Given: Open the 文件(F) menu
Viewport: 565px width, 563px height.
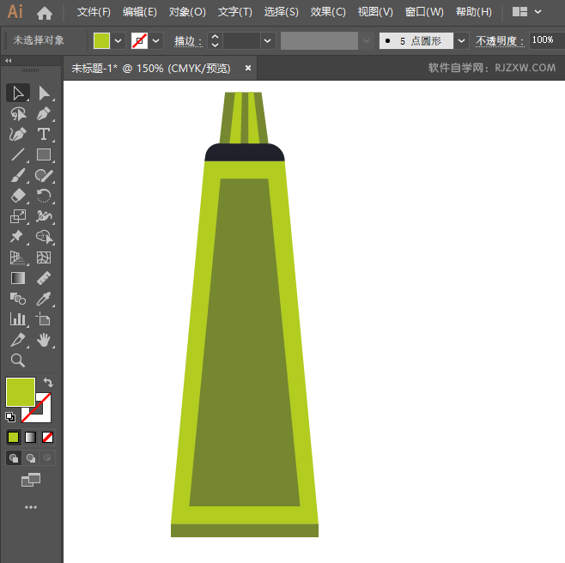Looking at the screenshot, I should coord(94,12).
